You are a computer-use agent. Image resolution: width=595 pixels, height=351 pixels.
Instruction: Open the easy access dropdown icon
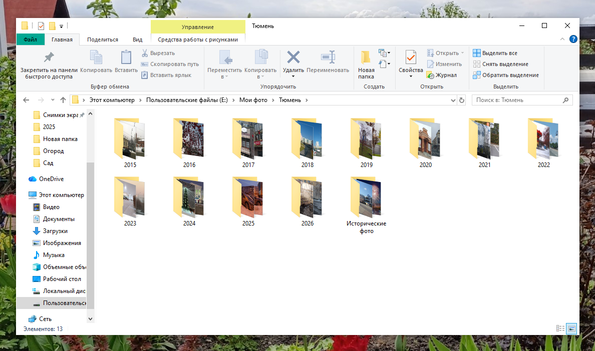coord(385,63)
